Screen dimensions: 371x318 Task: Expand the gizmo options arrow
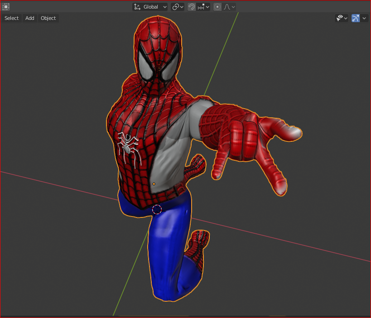pyautogui.click(x=364, y=18)
